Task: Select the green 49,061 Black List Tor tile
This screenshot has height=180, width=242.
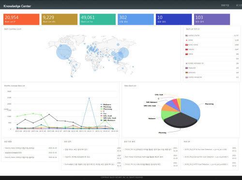Action: pos(98,19)
